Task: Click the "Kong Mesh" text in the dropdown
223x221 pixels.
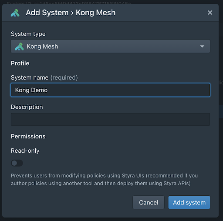Action: [x=42, y=47]
